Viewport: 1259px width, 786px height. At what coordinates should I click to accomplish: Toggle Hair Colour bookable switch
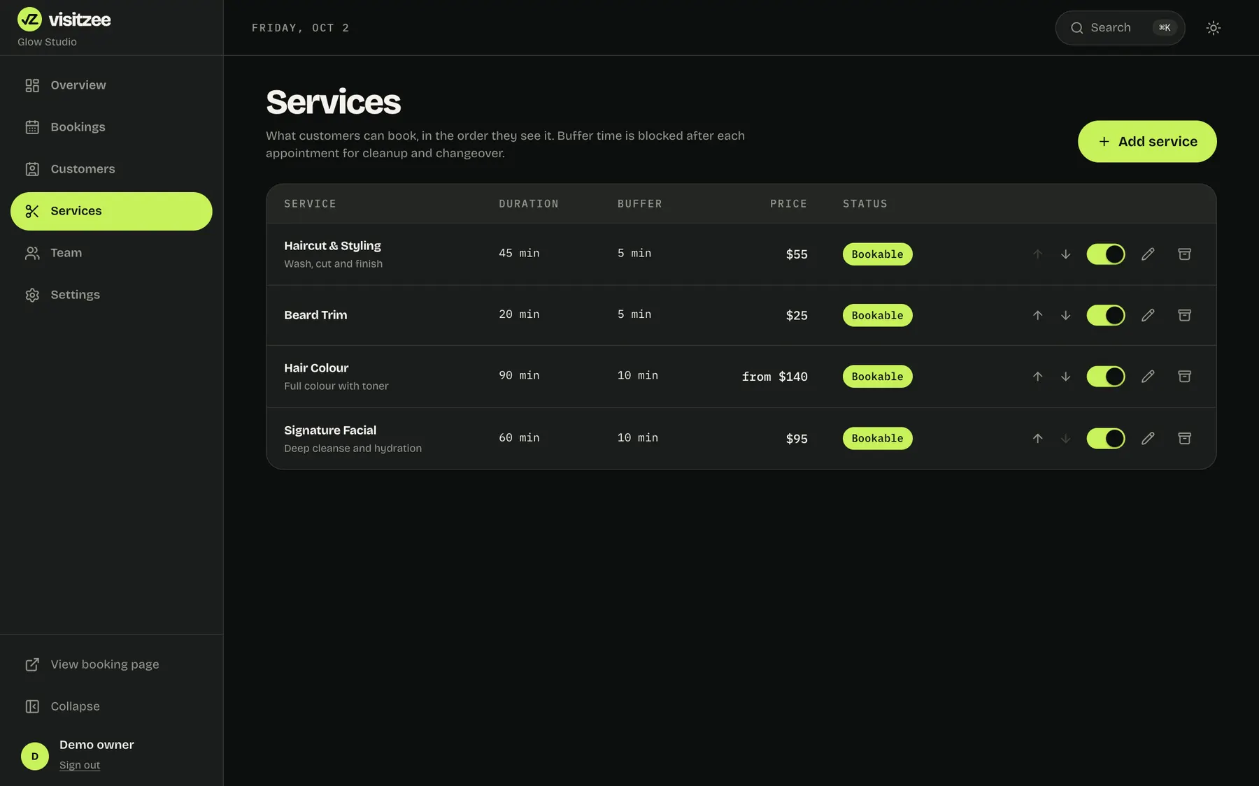coord(1105,377)
